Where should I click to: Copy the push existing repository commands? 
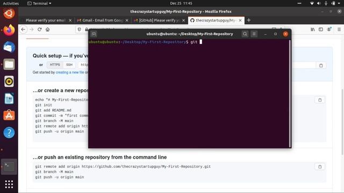coord(320,167)
